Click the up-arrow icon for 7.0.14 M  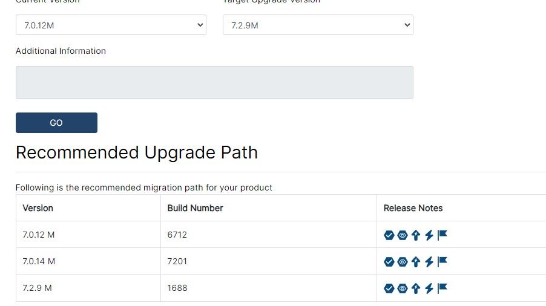click(x=416, y=262)
